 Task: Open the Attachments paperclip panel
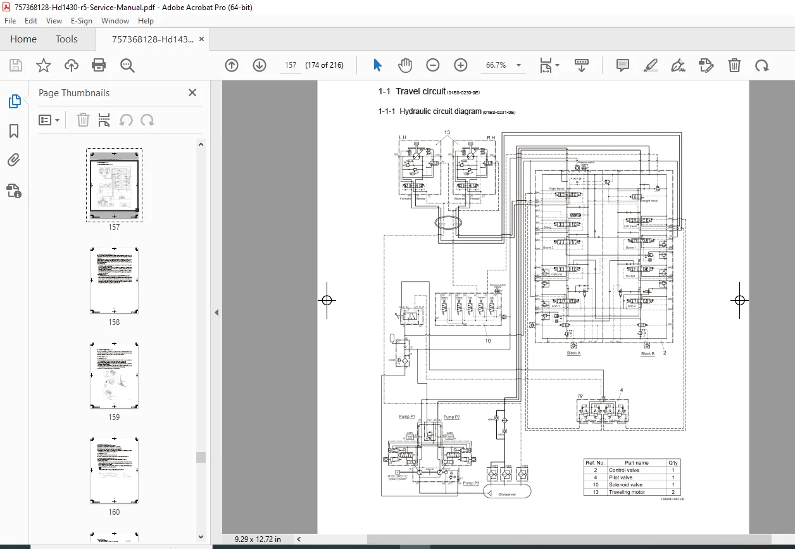click(x=14, y=161)
